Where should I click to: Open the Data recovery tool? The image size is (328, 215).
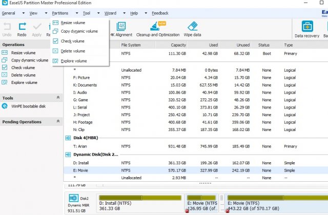307,29
